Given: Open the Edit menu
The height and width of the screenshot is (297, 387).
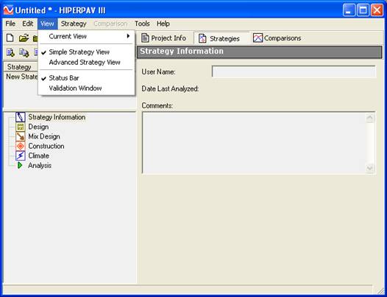Looking at the screenshot, I should (x=28, y=24).
